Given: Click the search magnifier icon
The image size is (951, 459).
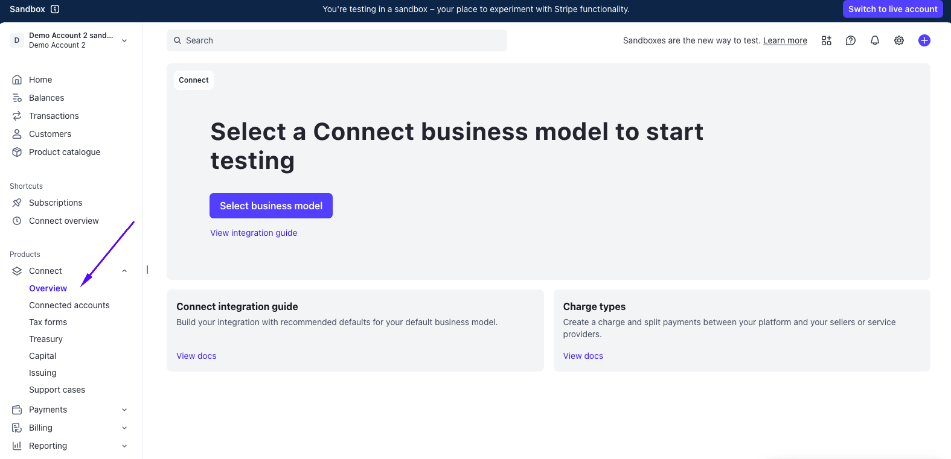Looking at the screenshot, I should [x=178, y=40].
